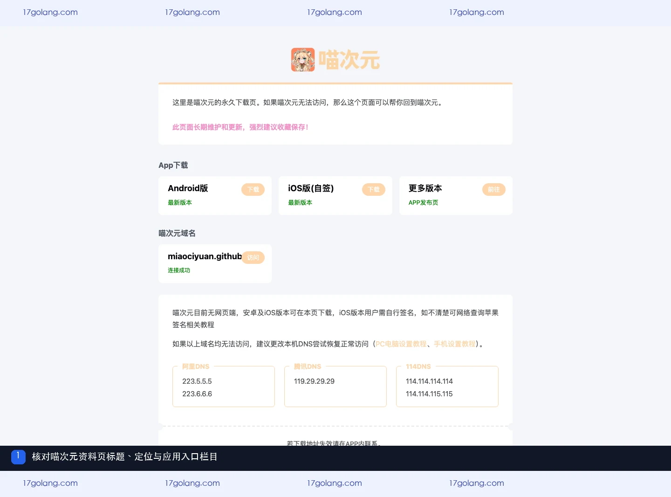
Task: Visit the miaociyuan.github domain
Action: (x=253, y=258)
